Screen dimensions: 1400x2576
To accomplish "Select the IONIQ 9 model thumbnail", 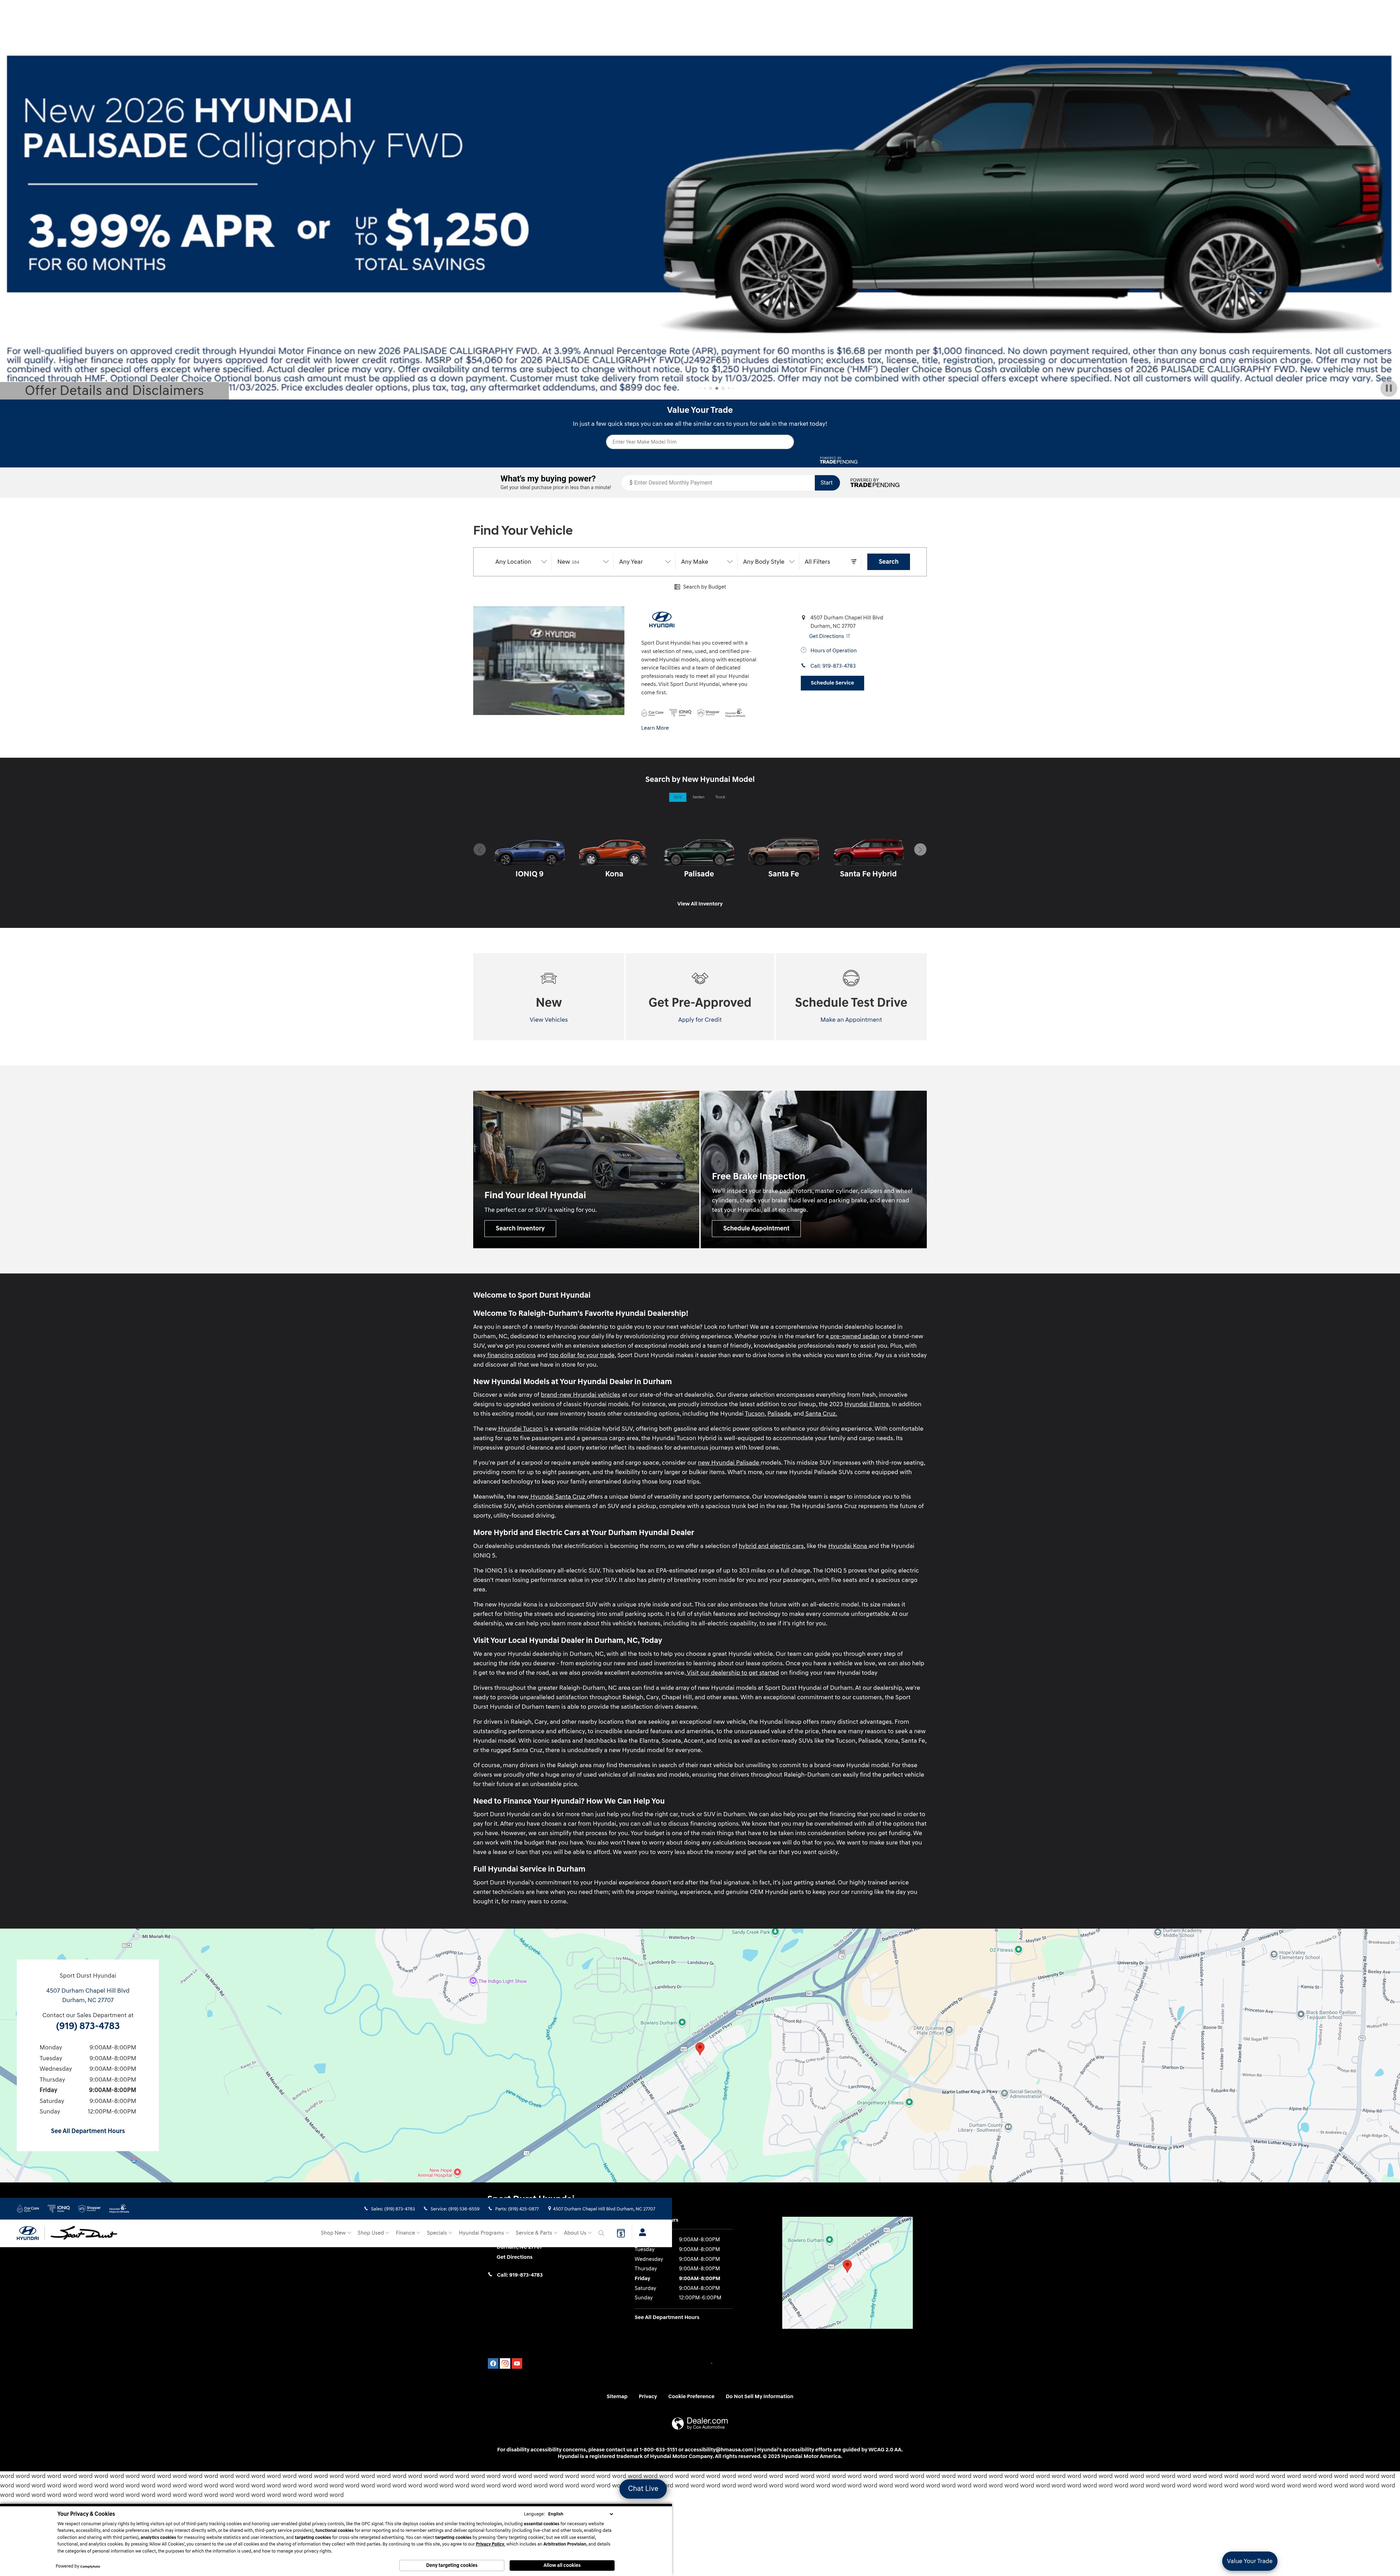I will 530,853.
